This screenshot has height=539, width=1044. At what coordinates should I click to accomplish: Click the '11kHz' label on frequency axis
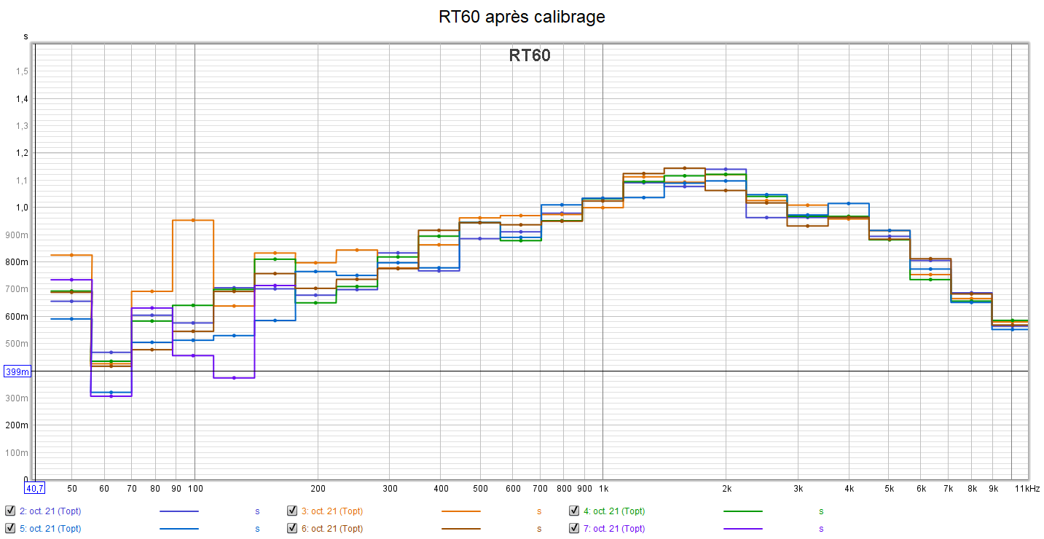pos(1025,488)
